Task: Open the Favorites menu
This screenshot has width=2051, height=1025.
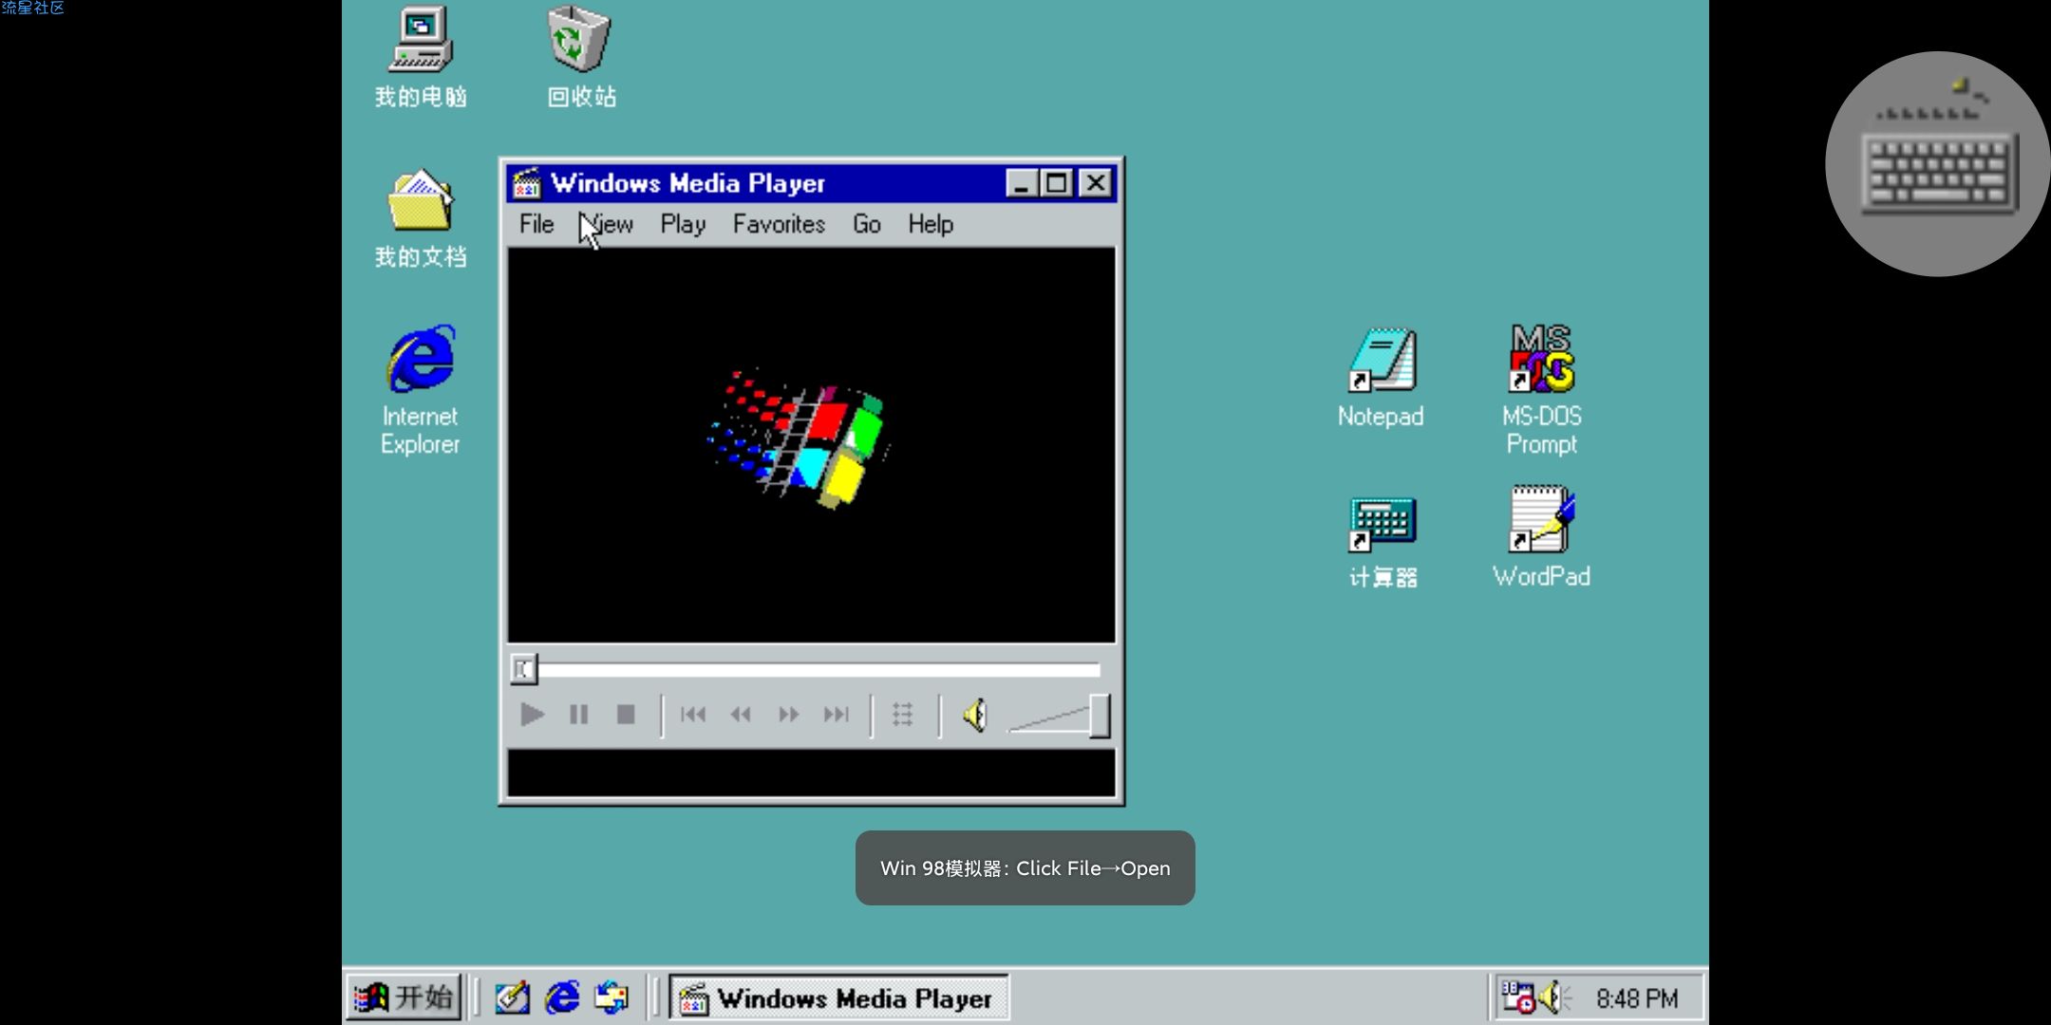Action: coord(779,224)
